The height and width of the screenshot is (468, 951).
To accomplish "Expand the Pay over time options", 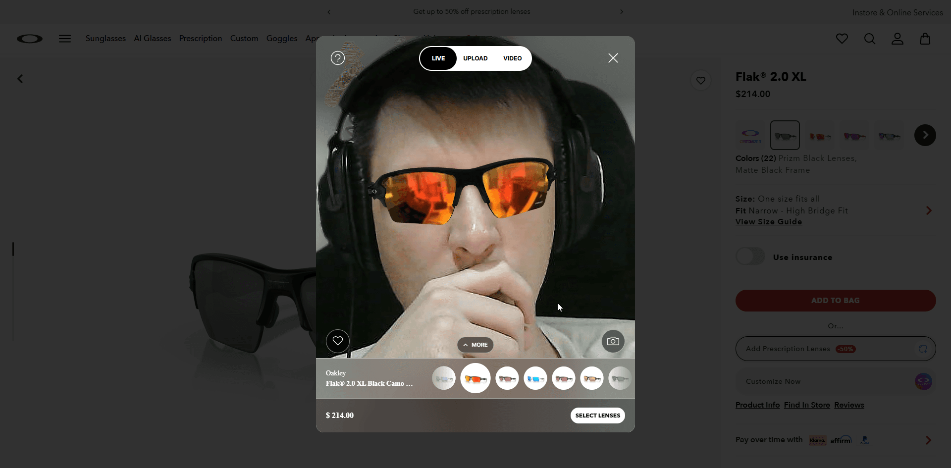I will [x=928, y=440].
